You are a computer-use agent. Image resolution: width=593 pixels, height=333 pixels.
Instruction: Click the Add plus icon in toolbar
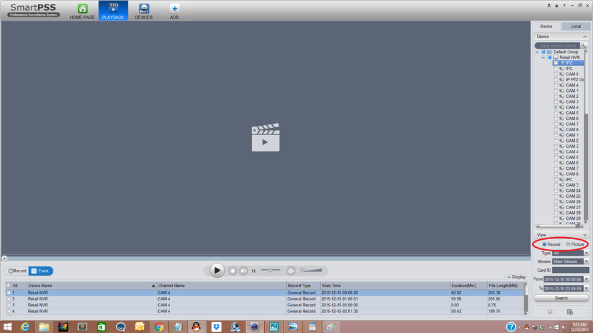click(174, 10)
